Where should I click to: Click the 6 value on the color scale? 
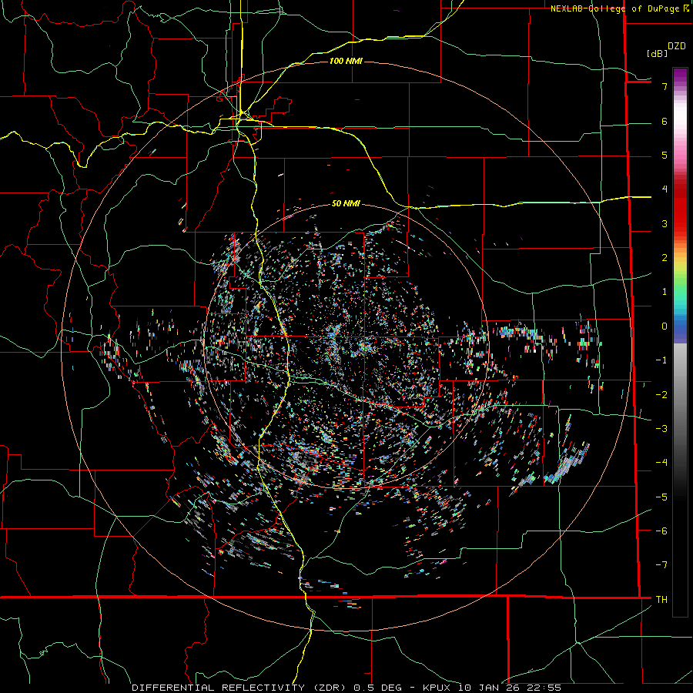click(x=665, y=121)
